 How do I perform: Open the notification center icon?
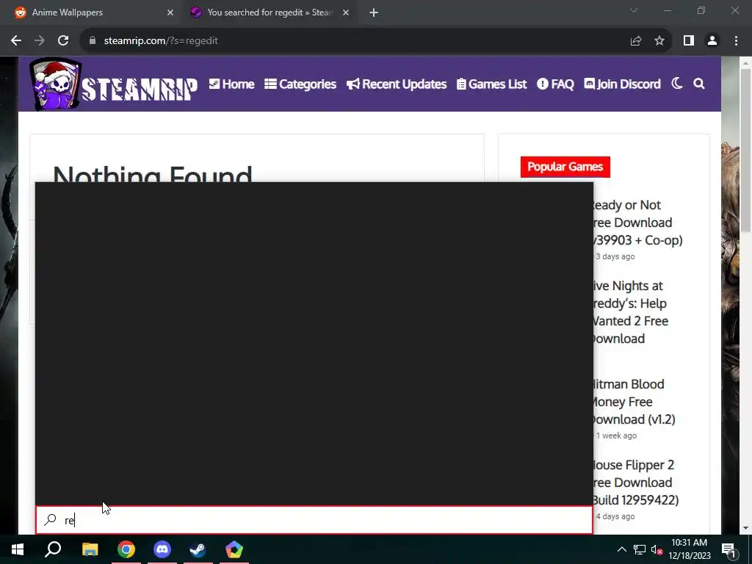coord(728,549)
